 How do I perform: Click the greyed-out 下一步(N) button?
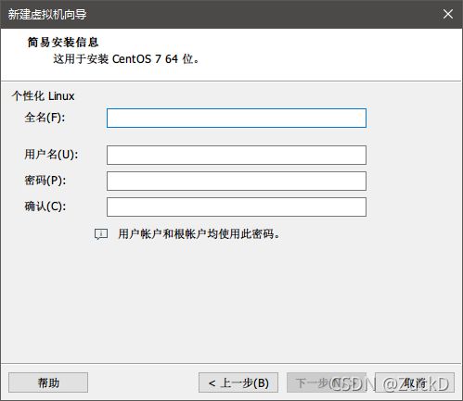click(x=327, y=382)
